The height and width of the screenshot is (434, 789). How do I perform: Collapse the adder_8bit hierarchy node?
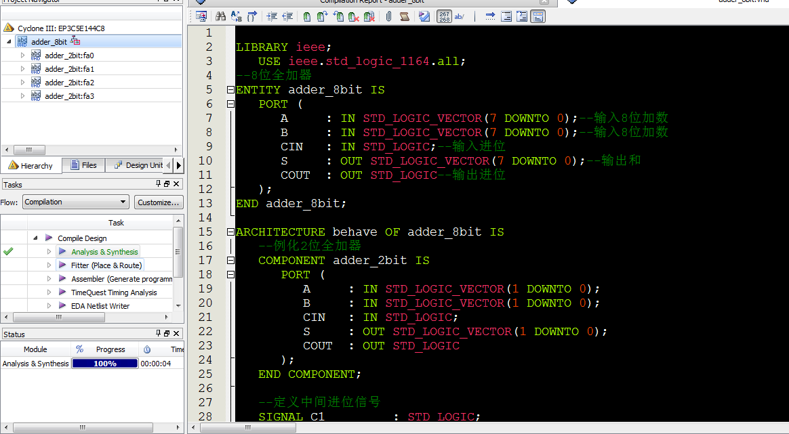[x=9, y=42]
